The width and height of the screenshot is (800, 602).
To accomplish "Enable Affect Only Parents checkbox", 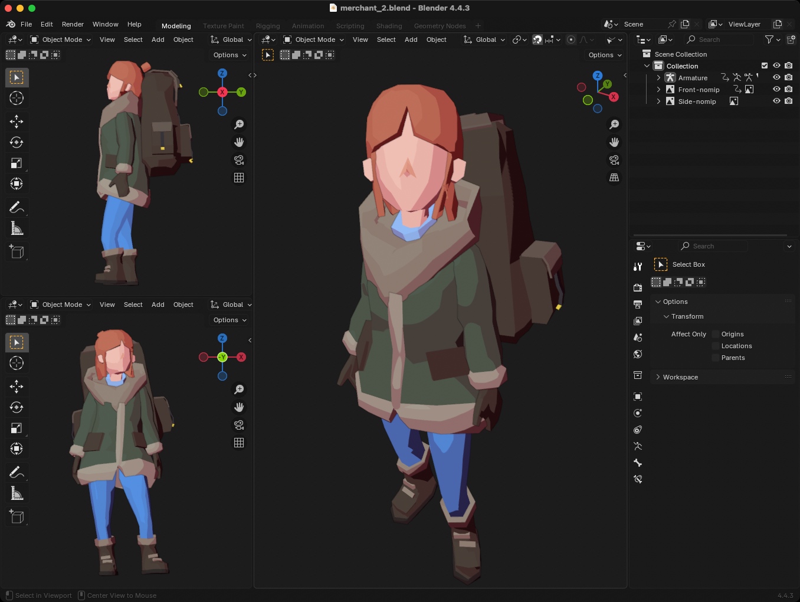I will (716, 358).
